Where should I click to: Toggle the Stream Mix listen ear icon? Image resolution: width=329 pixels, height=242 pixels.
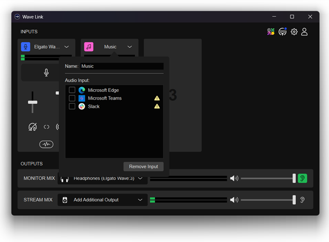coord(302,200)
